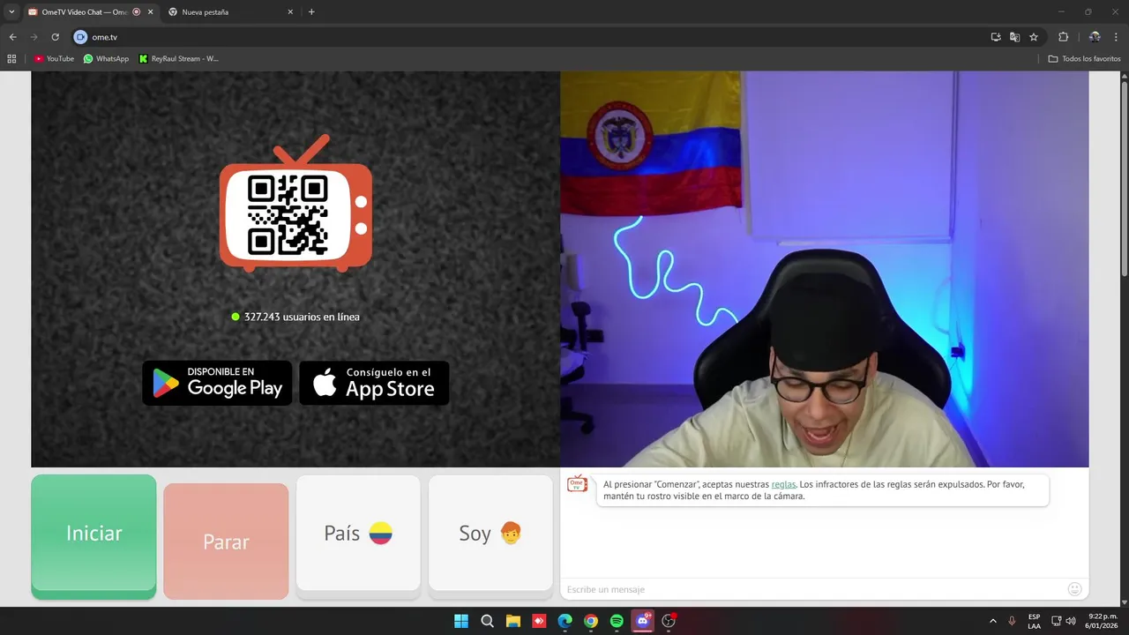
Task: Open the Chrome profile avatar
Action: pos(1095,37)
